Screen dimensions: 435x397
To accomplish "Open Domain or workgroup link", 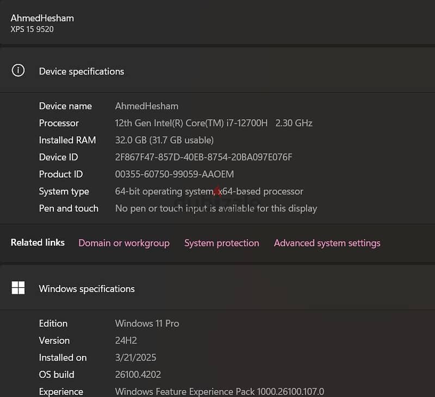I will (124, 243).
